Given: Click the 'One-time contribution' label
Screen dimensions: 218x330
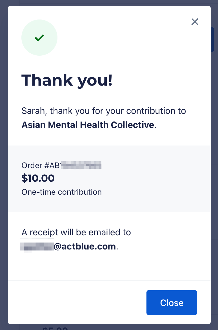Looking at the screenshot, I should 61,192.
